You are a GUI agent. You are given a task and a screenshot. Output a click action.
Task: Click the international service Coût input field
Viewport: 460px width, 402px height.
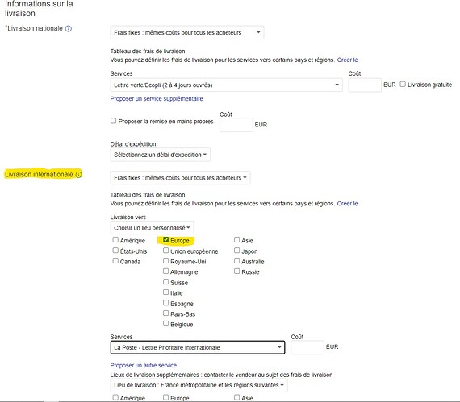pyautogui.click(x=307, y=347)
